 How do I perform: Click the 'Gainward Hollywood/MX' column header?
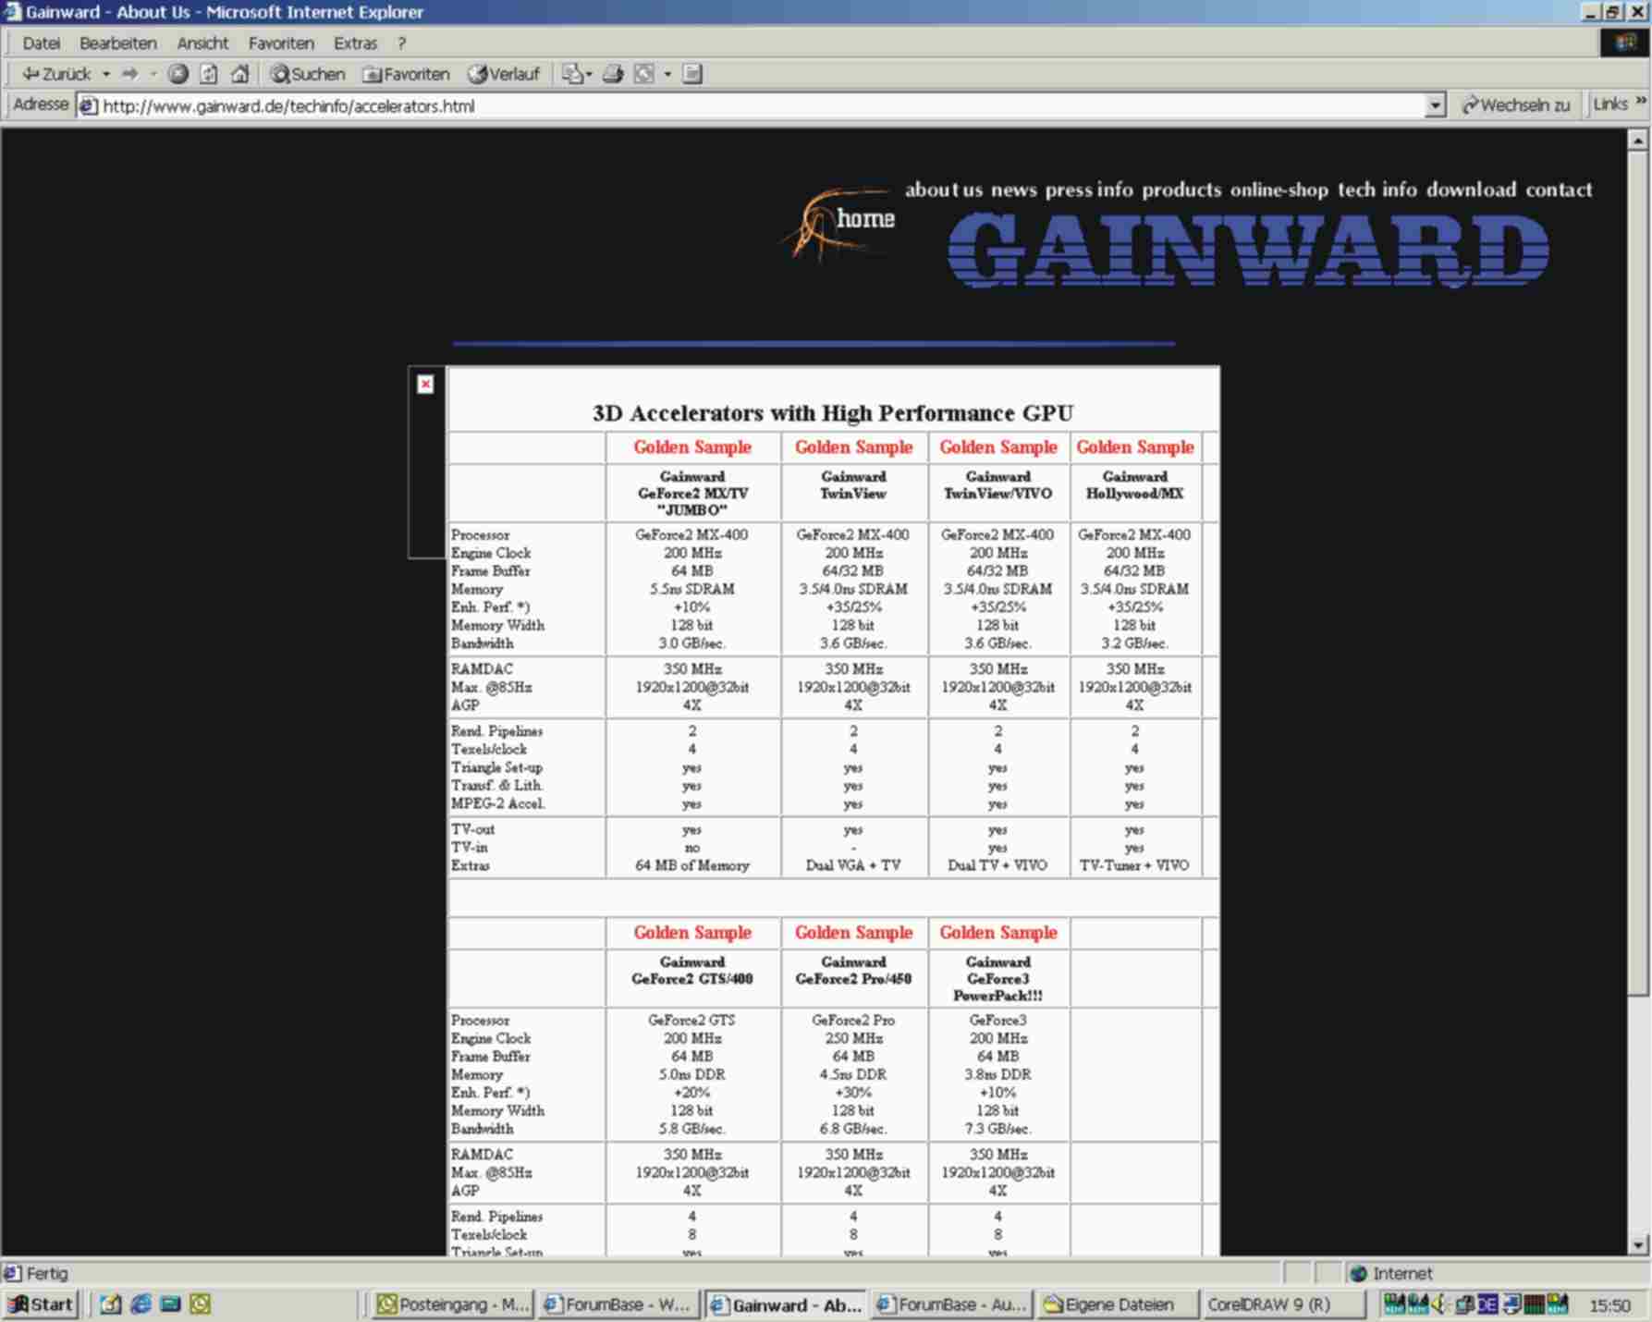click(1134, 485)
